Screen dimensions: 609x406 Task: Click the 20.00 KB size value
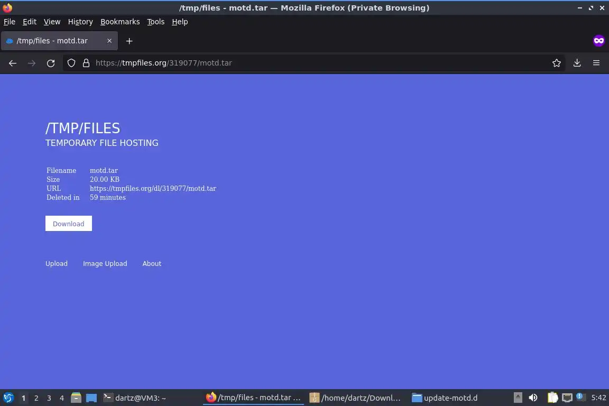coord(105,180)
